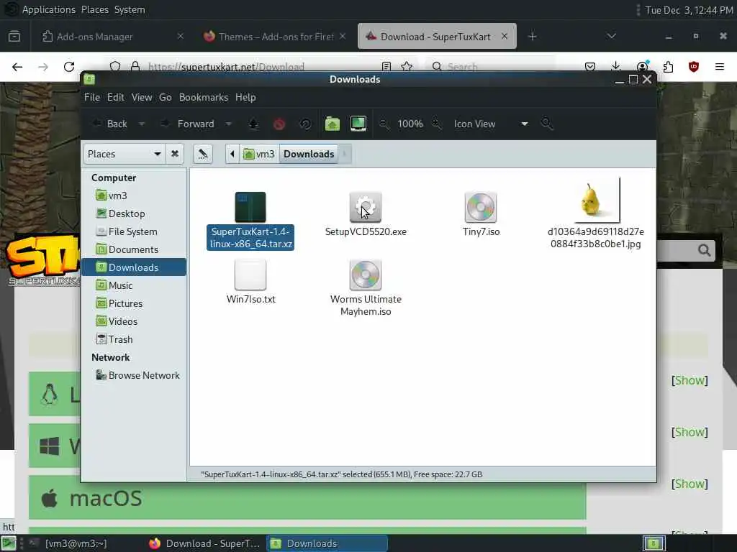
Task: Select Browse Network in the sidebar
Action: (135, 375)
